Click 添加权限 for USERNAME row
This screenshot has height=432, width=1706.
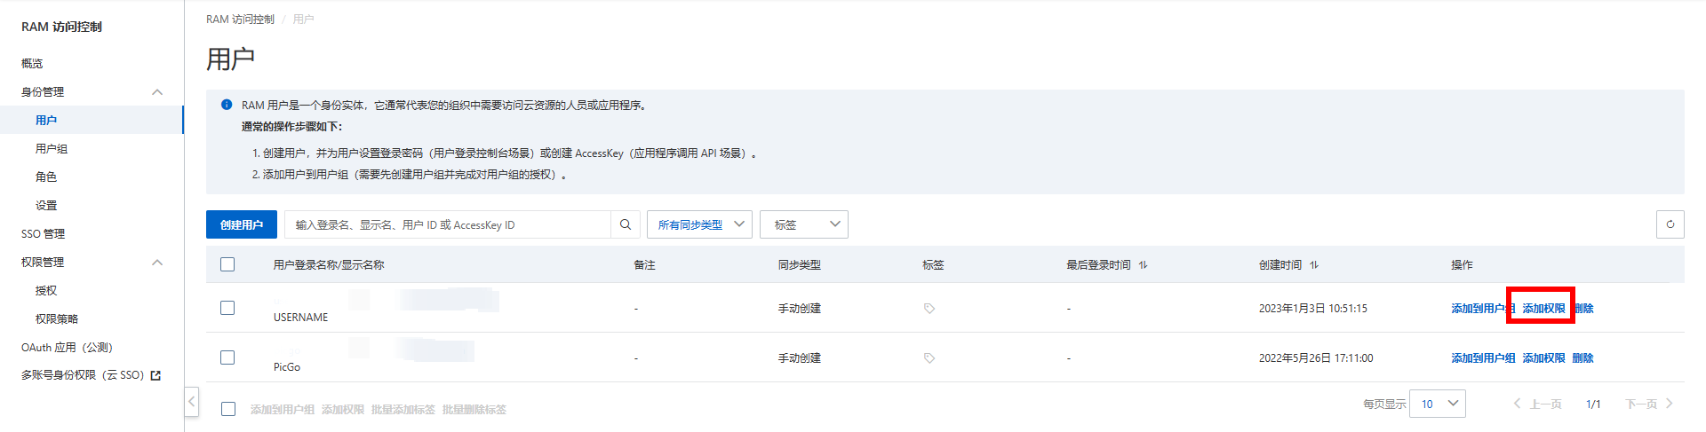pos(1543,309)
